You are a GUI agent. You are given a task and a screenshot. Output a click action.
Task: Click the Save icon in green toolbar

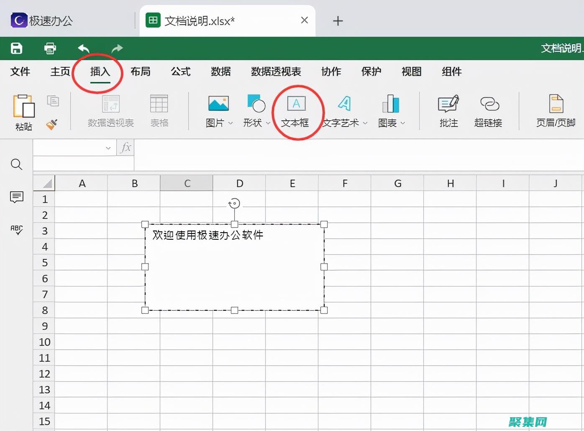click(x=16, y=48)
